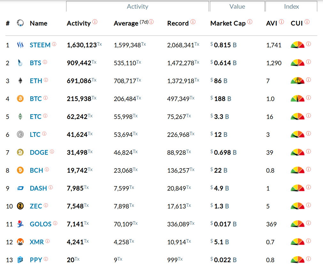The height and width of the screenshot is (267, 323).
Task: Click the CUI gauge icon for ETH
Action: click(297, 81)
